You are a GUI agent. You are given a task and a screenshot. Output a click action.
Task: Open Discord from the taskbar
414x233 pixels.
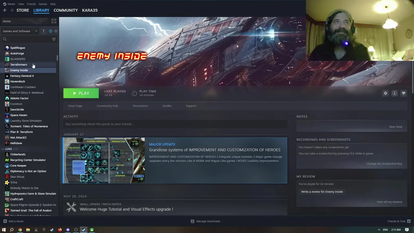point(68,230)
